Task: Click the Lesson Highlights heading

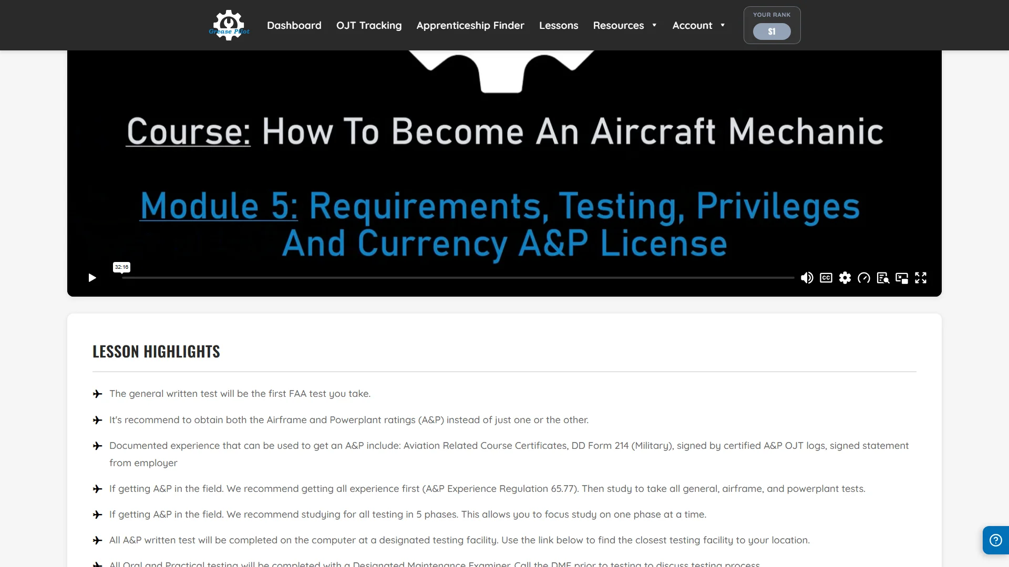Action: [x=156, y=352]
